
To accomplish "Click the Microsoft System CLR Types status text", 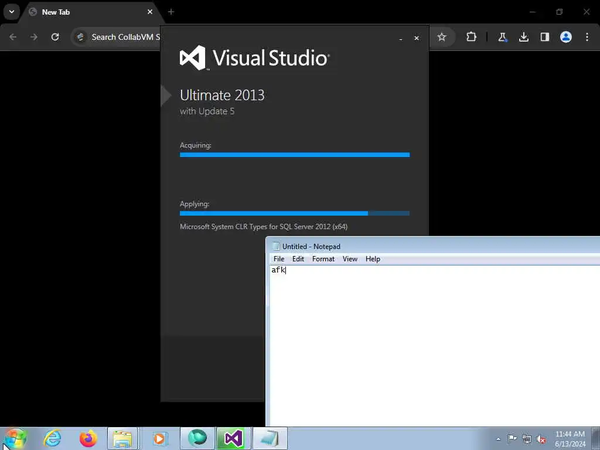I will pyautogui.click(x=264, y=227).
